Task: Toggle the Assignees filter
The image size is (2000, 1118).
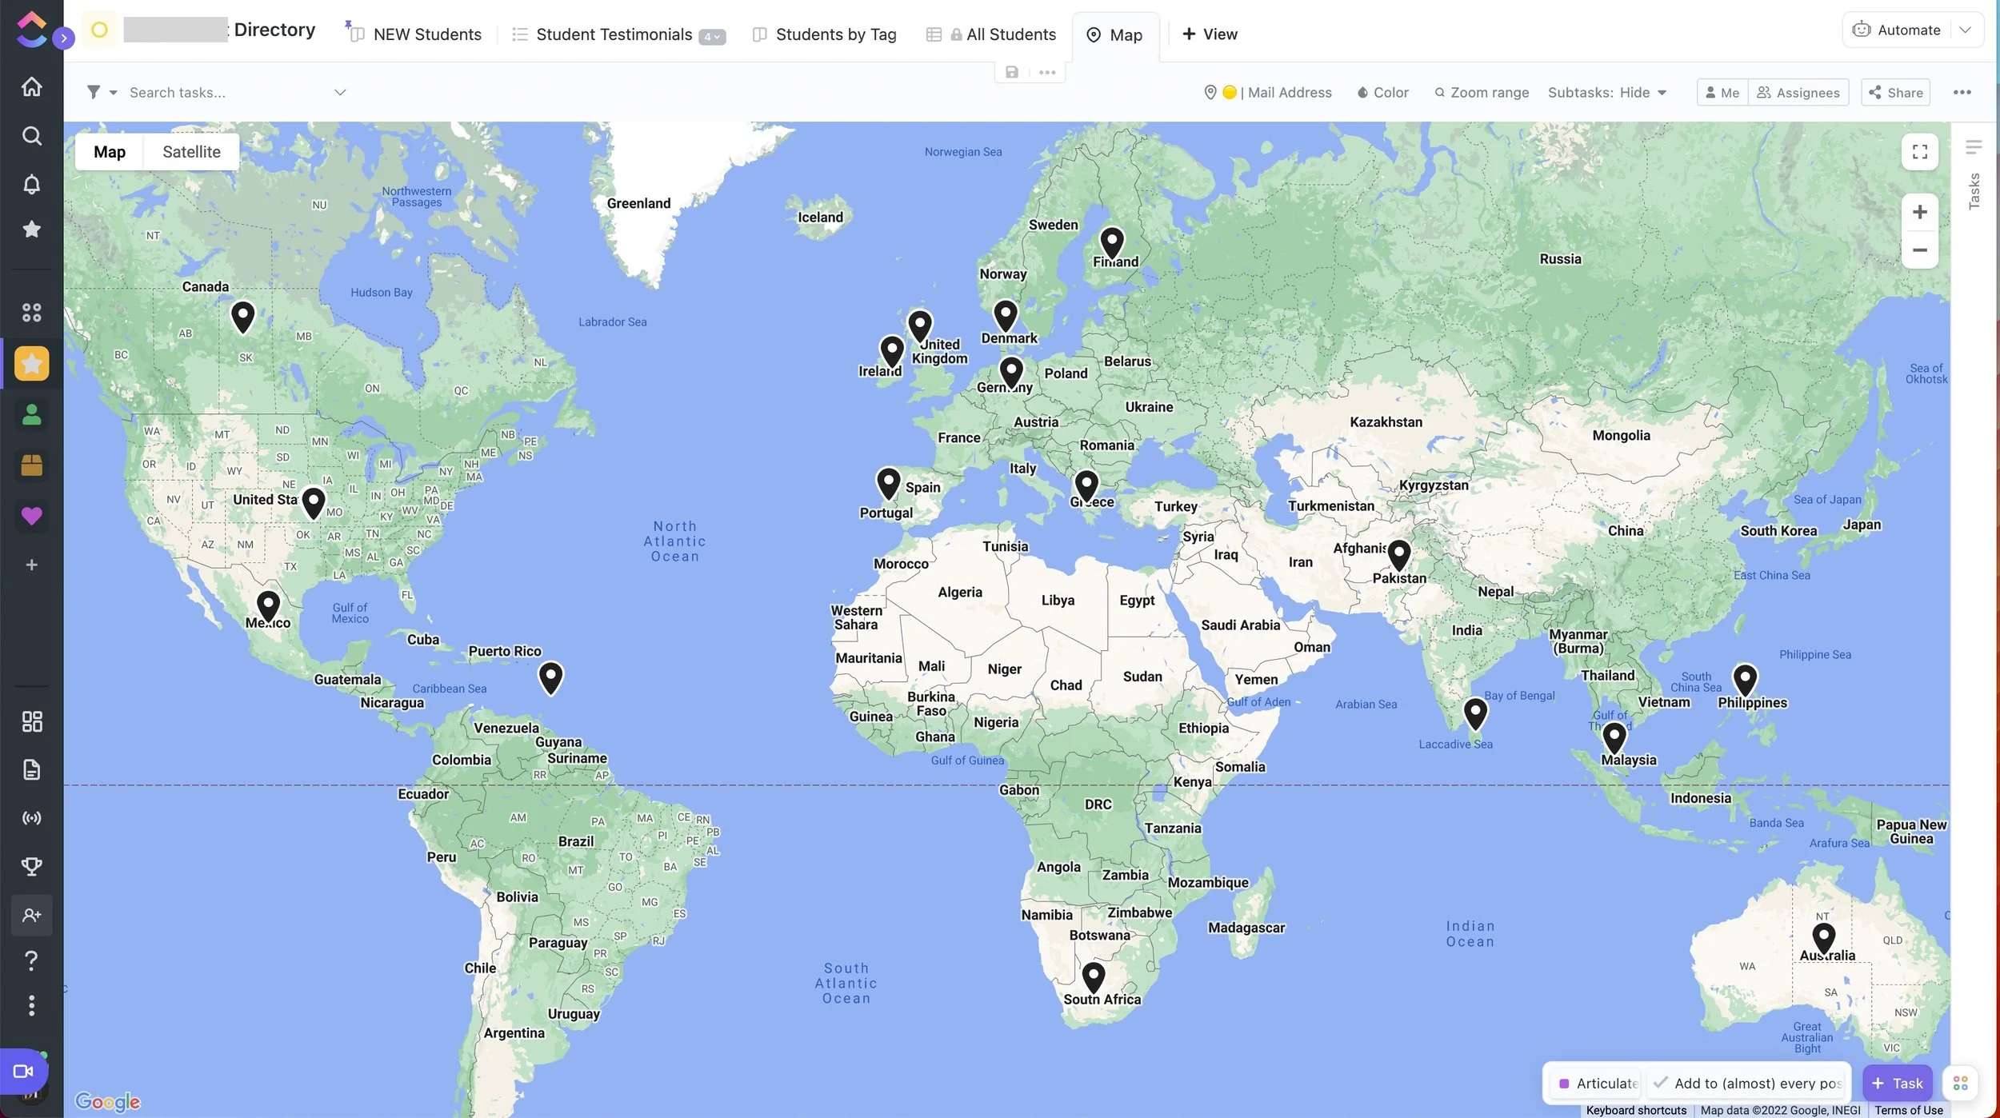Action: tap(1798, 93)
